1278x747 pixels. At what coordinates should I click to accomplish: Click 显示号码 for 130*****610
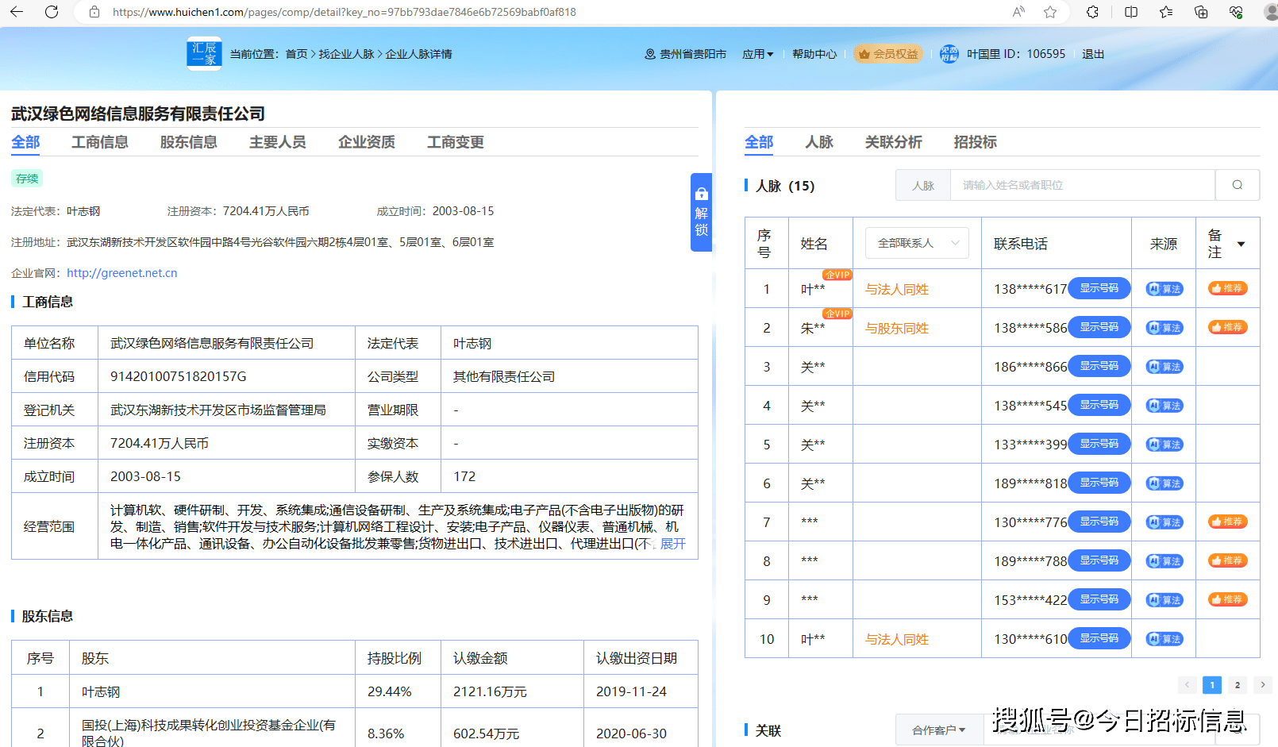[x=1099, y=638]
